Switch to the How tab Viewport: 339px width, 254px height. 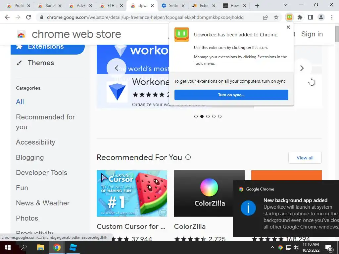tap(235, 6)
